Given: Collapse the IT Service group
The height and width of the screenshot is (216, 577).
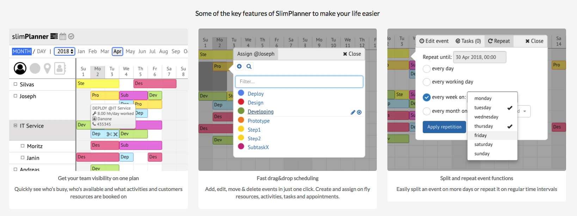Looking at the screenshot, I should (15, 125).
